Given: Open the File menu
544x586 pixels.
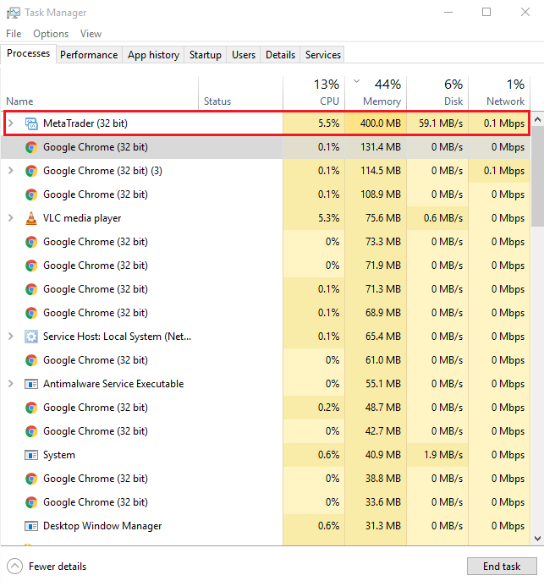Looking at the screenshot, I should 14,34.
